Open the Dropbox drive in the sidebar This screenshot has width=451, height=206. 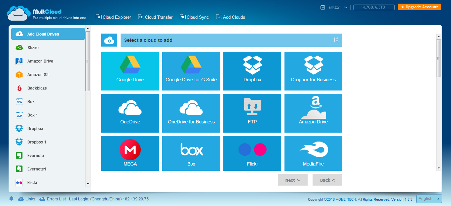pyautogui.click(x=48, y=128)
